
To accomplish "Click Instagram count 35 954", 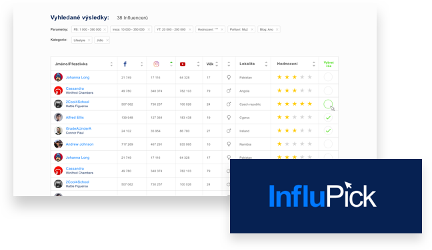I will tap(155, 131).
